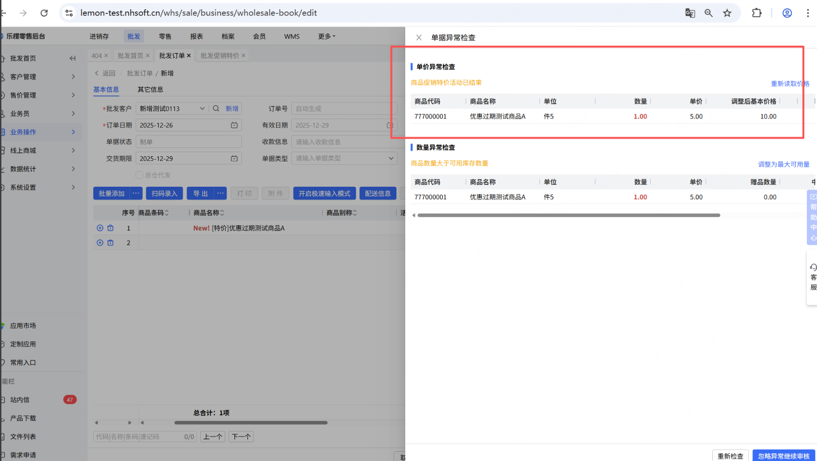Open the 档案 top menu
This screenshot has width=817, height=461.
click(228, 36)
